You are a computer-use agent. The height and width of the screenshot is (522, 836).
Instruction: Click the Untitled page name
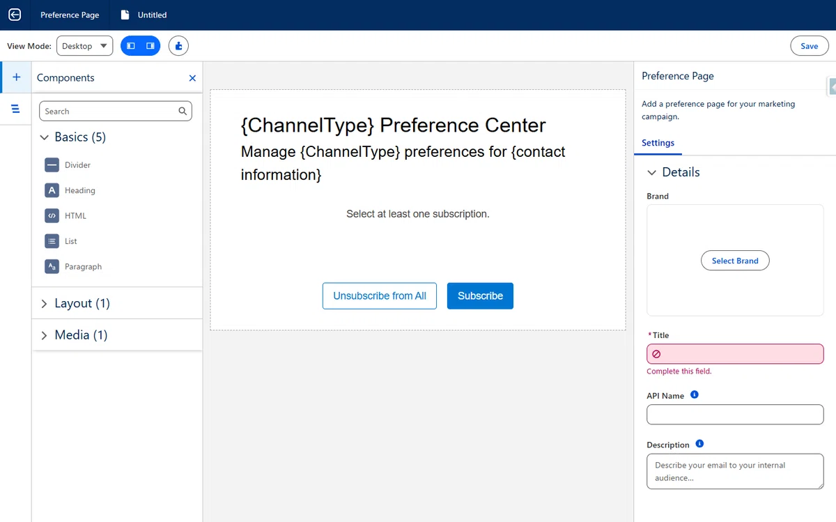pyautogui.click(x=152, y=15)
